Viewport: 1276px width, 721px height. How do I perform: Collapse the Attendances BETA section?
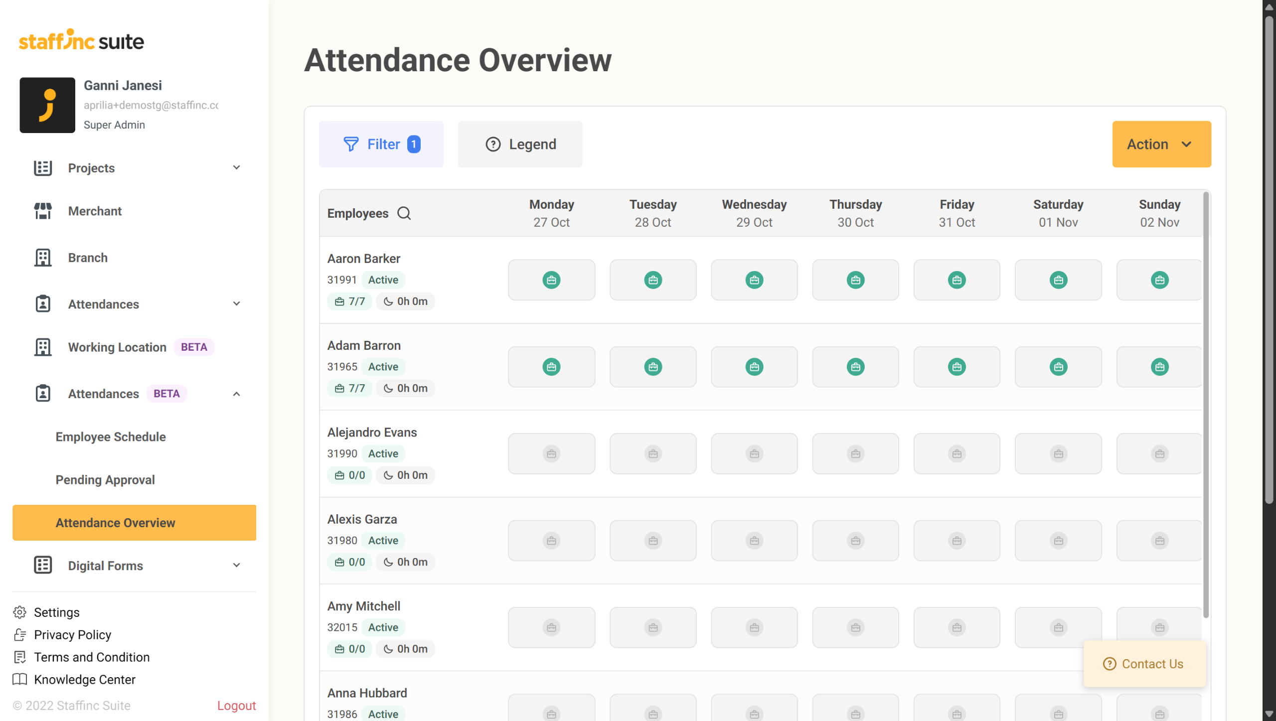pos(237,394)
